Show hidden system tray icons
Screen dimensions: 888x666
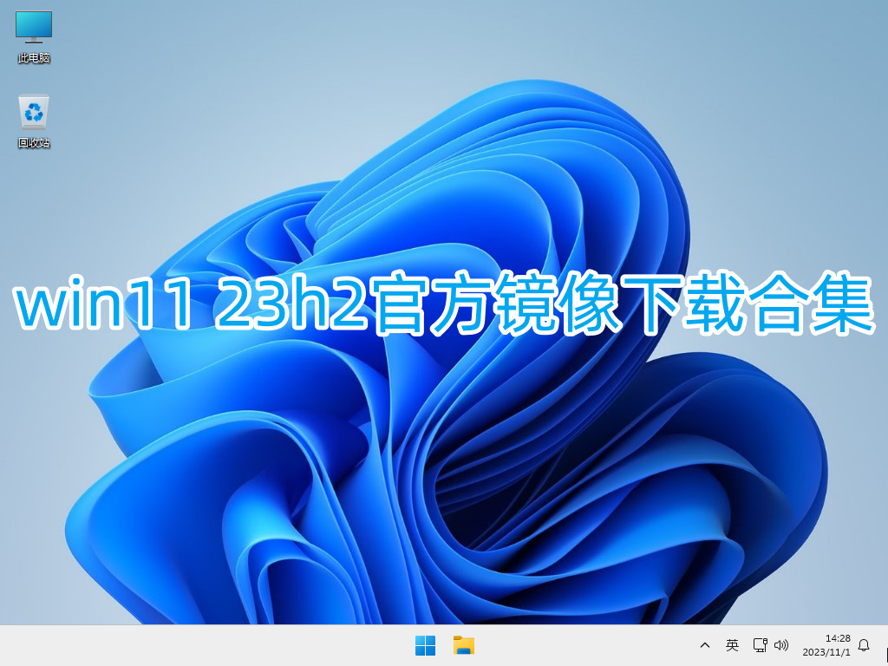pos(705,645)
